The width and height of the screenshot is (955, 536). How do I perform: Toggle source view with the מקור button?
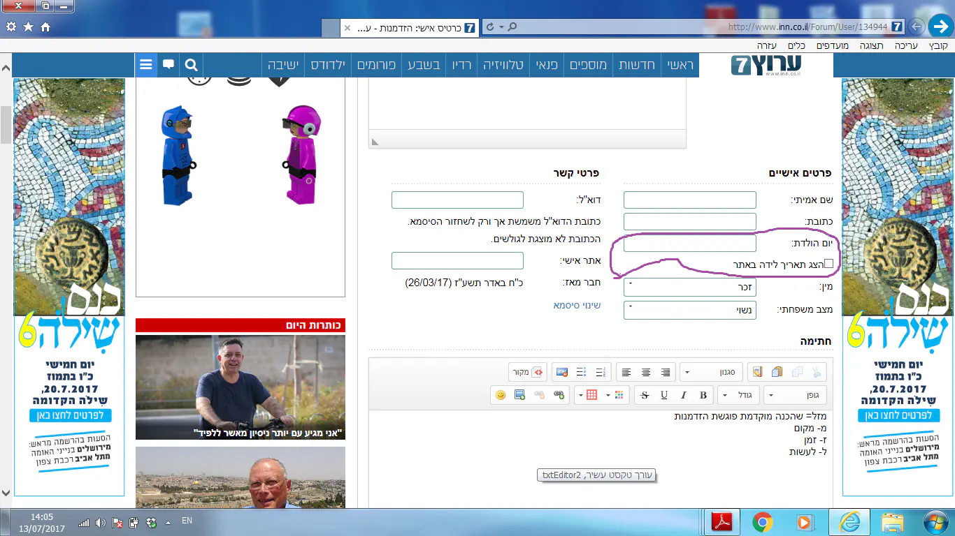point(529,372)
